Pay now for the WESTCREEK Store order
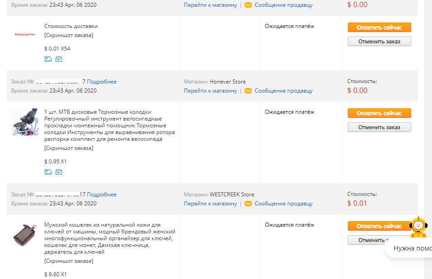The width and height of the screenshot is (432, 279). [380, 226]
